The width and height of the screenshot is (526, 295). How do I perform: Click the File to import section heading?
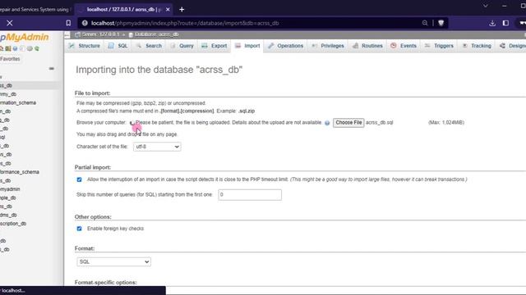(92, 93)
